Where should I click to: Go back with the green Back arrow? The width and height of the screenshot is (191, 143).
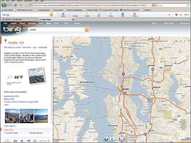tap(4, 5)
